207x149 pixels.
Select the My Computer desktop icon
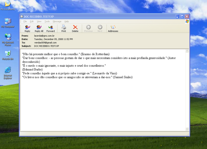click(8, 23)
